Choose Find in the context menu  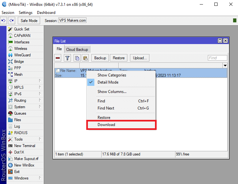click(121, 101)
